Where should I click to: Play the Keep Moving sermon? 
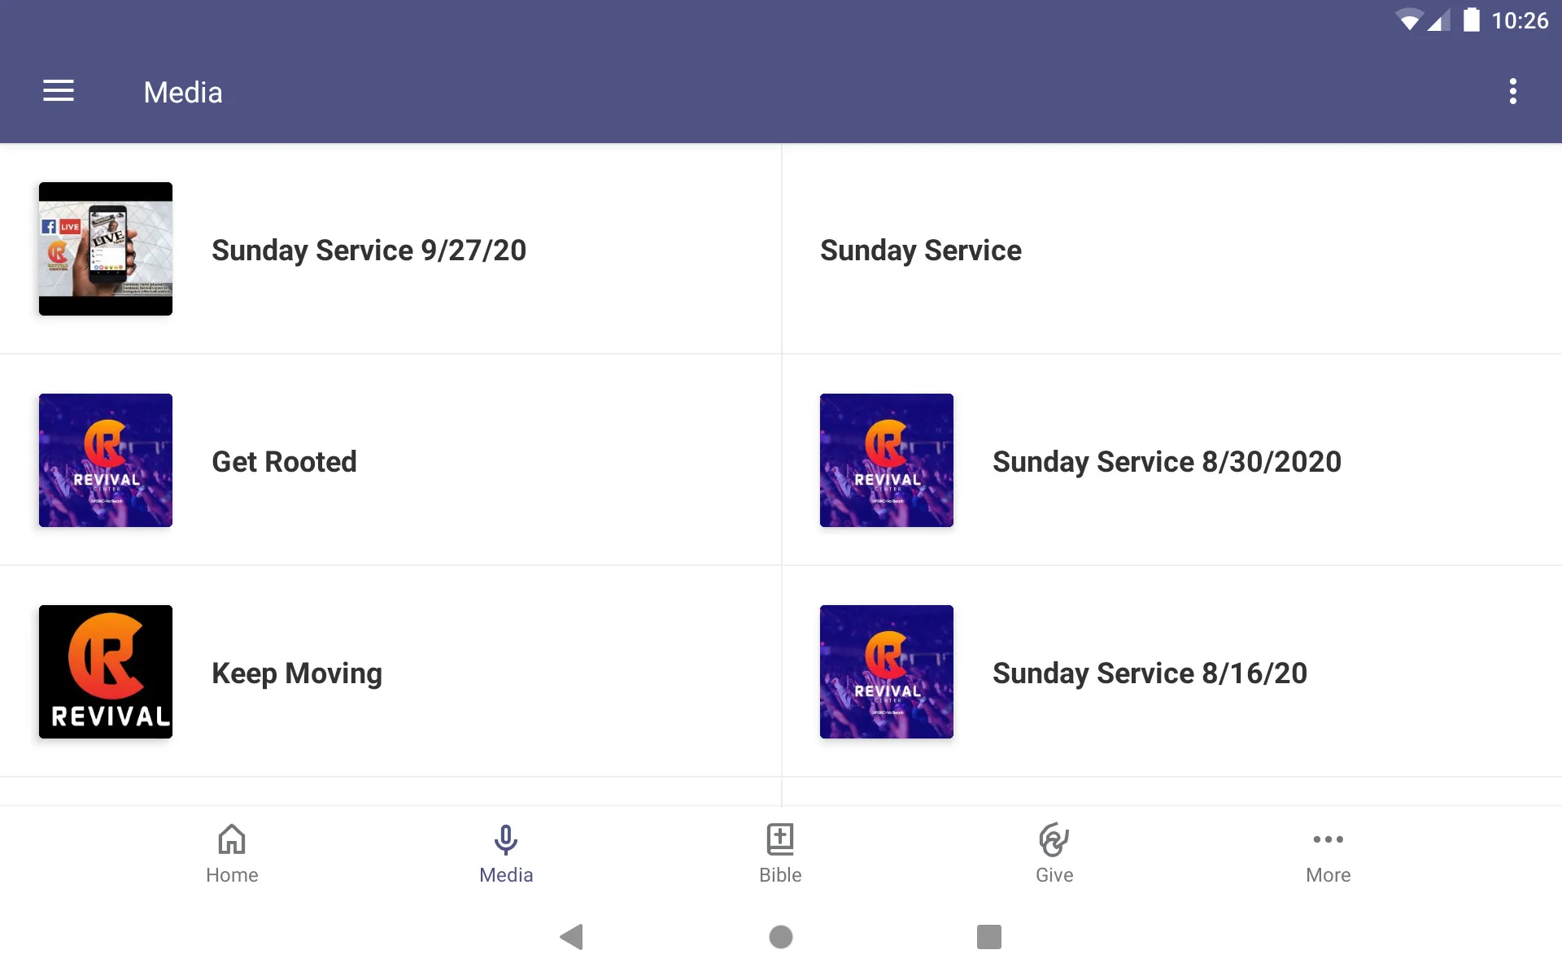tap(297, 671)
